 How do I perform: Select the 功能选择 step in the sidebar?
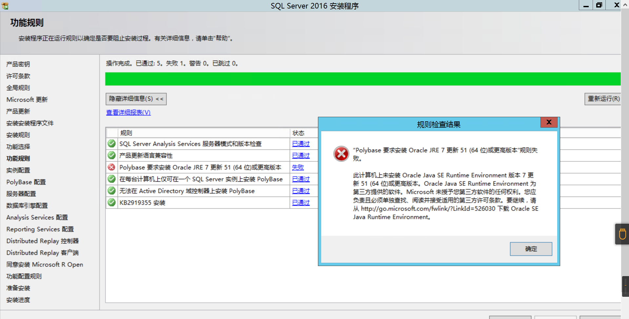(x=18, y=147)
